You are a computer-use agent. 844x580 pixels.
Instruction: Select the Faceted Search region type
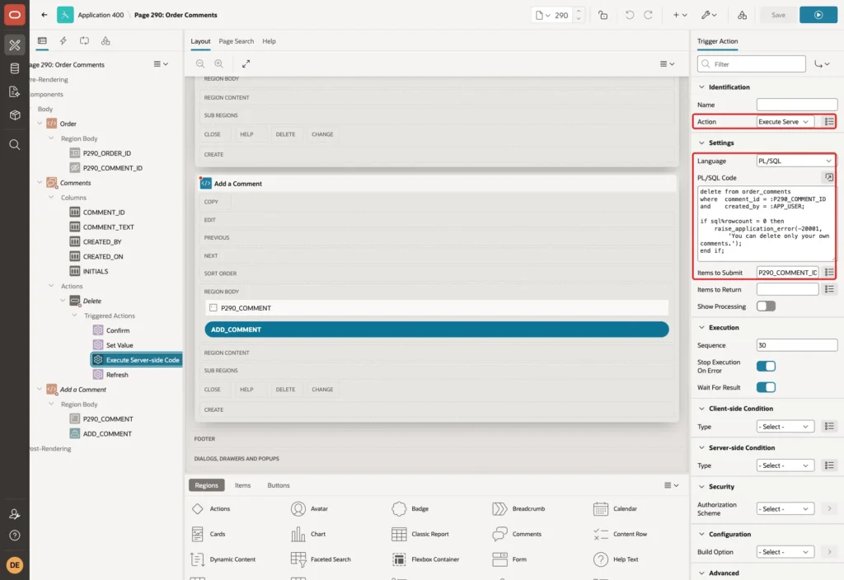[321, 559]
